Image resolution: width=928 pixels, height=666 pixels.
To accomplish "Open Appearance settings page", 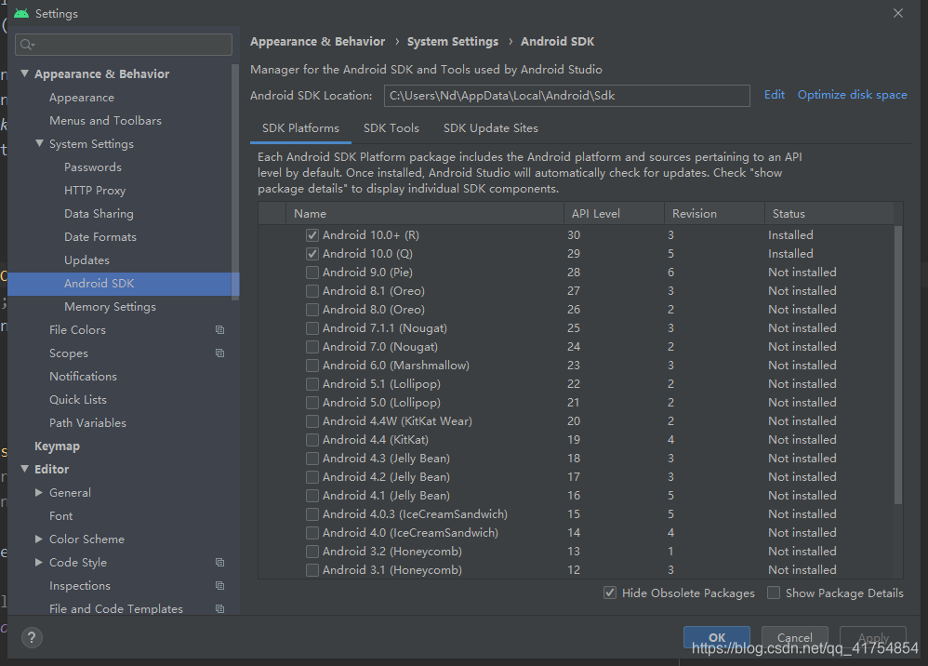I will [82, 97].
